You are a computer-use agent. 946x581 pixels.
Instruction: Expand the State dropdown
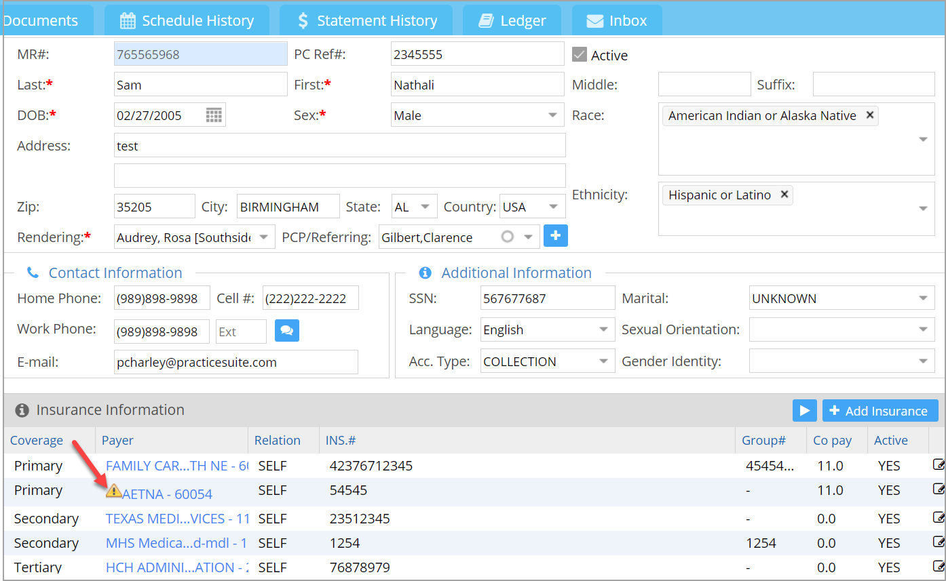pos(414,207)
